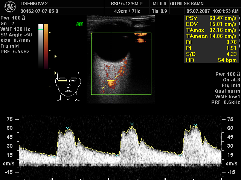This screenshot has width=241, height=180.
Task: Click the yellow dashed Doppler cursor line
Action: (111, 60)
